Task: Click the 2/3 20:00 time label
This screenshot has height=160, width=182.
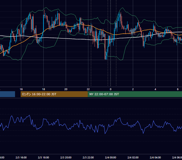Action: coord(66,158)
